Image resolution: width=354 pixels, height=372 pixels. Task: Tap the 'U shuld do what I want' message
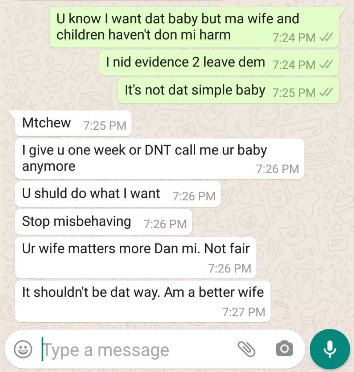(118, 194)
